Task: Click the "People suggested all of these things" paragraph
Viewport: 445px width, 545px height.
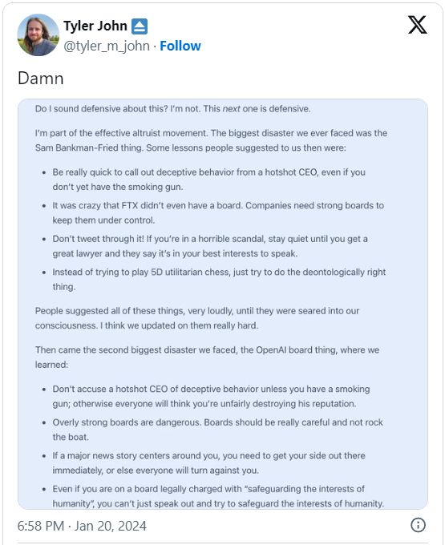Action: [x=197, y=318]
